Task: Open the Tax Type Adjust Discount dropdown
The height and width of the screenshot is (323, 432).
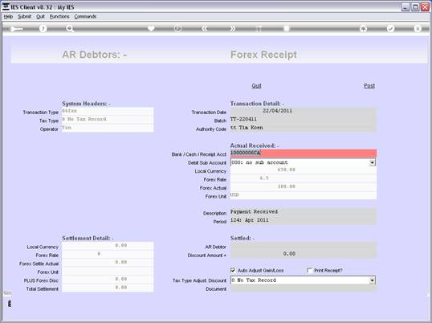Action: (x=373, y=280)
